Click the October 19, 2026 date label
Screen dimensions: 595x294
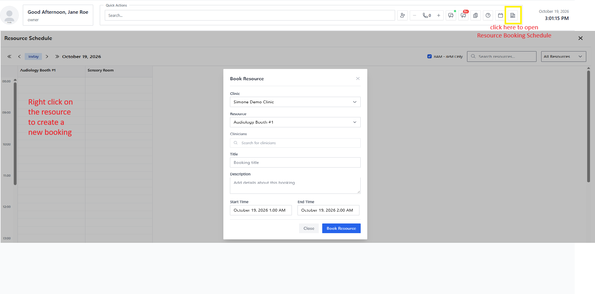(x=82, y=56)
